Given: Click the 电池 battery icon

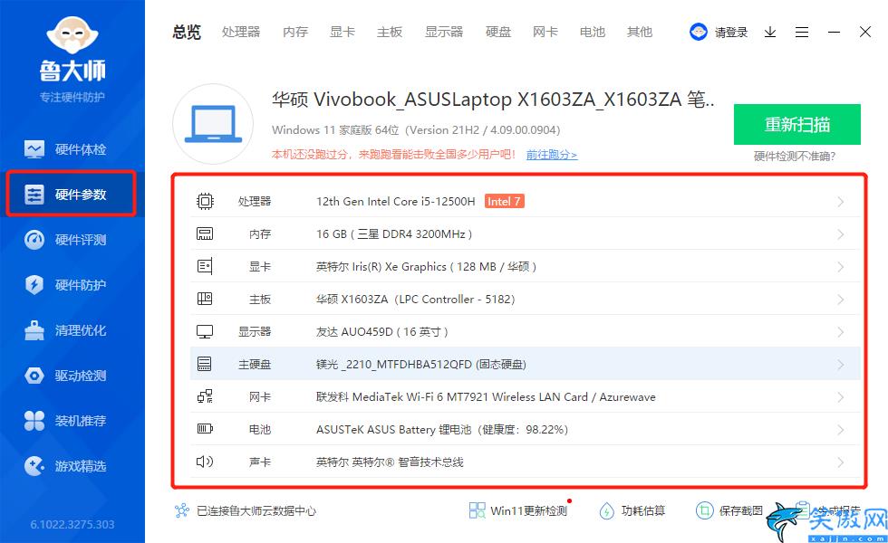Looking at the screenshot, I should tap(205, 429).
